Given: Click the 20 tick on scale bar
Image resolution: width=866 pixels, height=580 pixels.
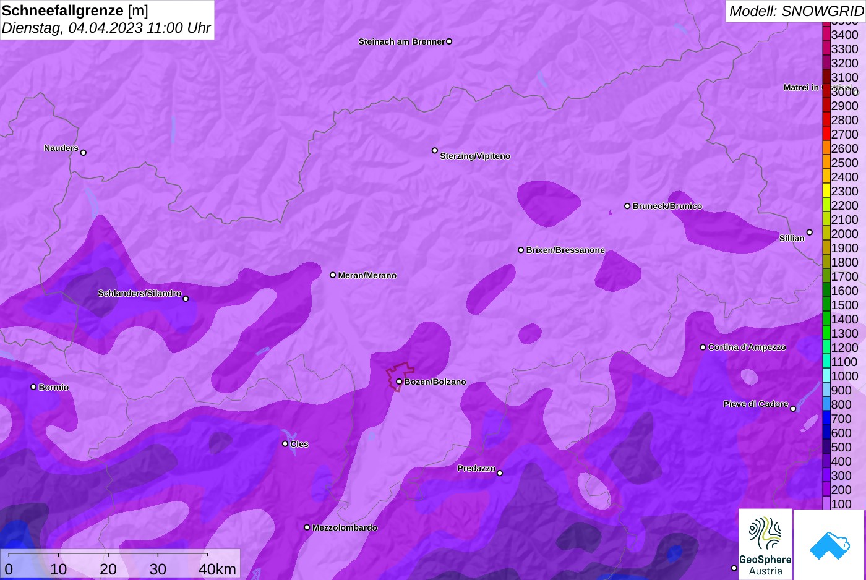Looking at the screenshot, I should (108, 569).
